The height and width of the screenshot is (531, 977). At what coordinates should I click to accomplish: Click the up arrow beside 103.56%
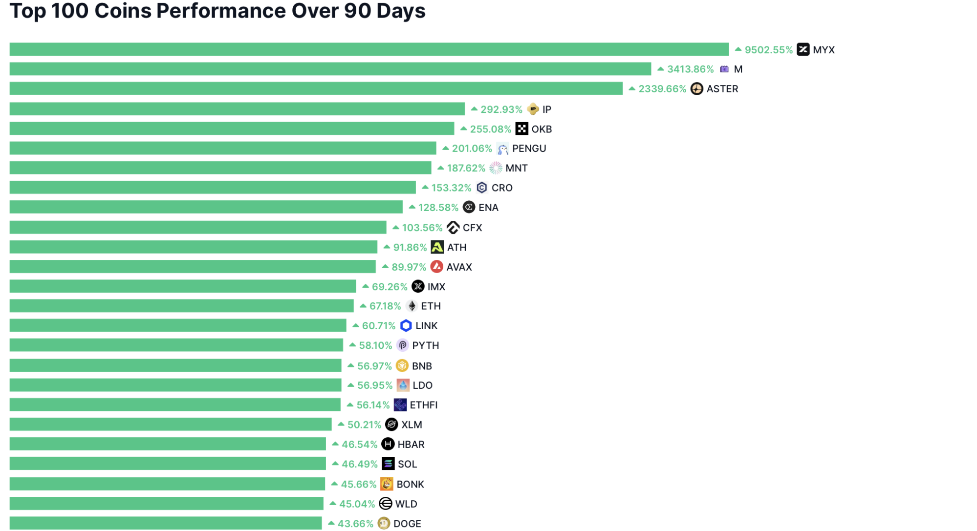395,227
